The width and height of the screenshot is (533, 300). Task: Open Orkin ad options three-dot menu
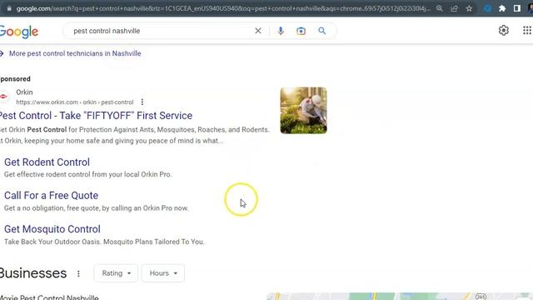tap(142, 102)
